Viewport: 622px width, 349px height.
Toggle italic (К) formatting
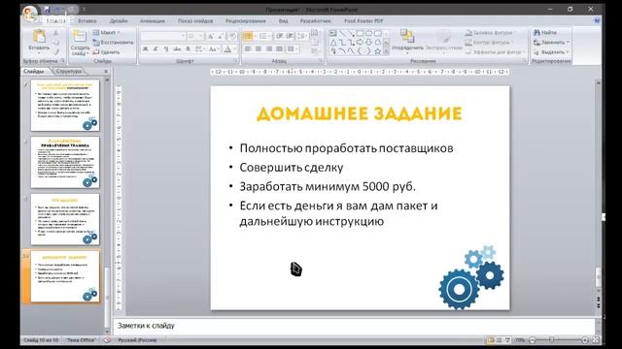pyautogui.click(x=155, y=49)
